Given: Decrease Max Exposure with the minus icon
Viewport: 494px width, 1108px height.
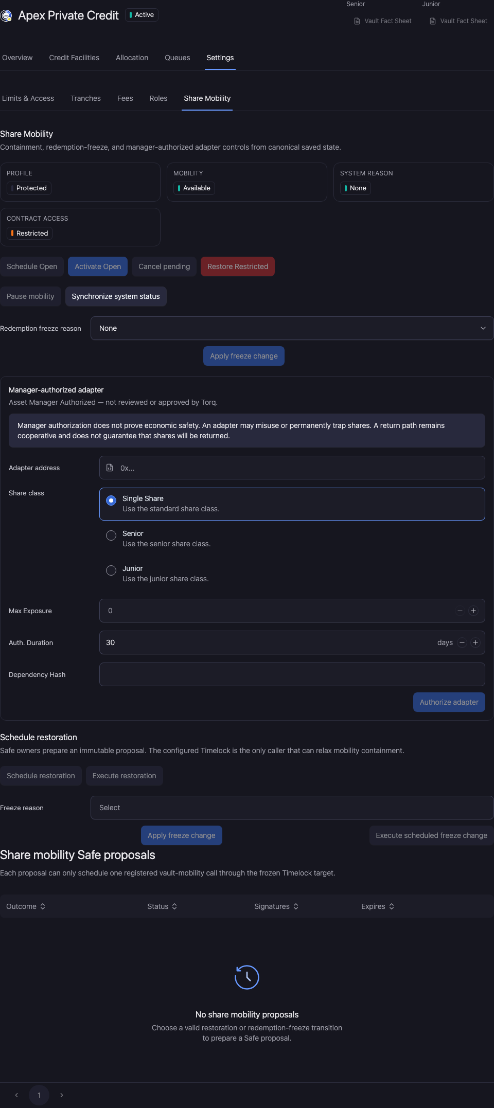Looking at the screenshot, I should tap(460, 611).
